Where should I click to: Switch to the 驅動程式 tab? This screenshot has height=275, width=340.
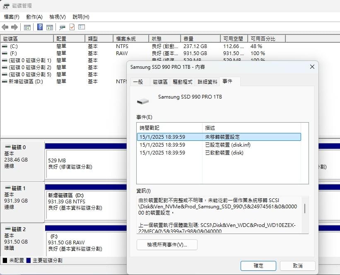[183, 82]
